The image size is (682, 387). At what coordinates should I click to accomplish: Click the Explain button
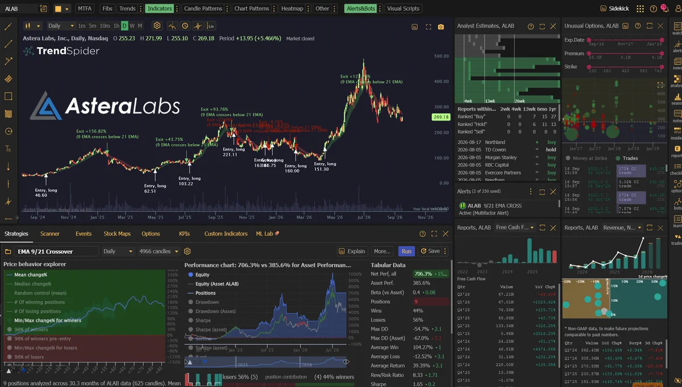point(352,251)
